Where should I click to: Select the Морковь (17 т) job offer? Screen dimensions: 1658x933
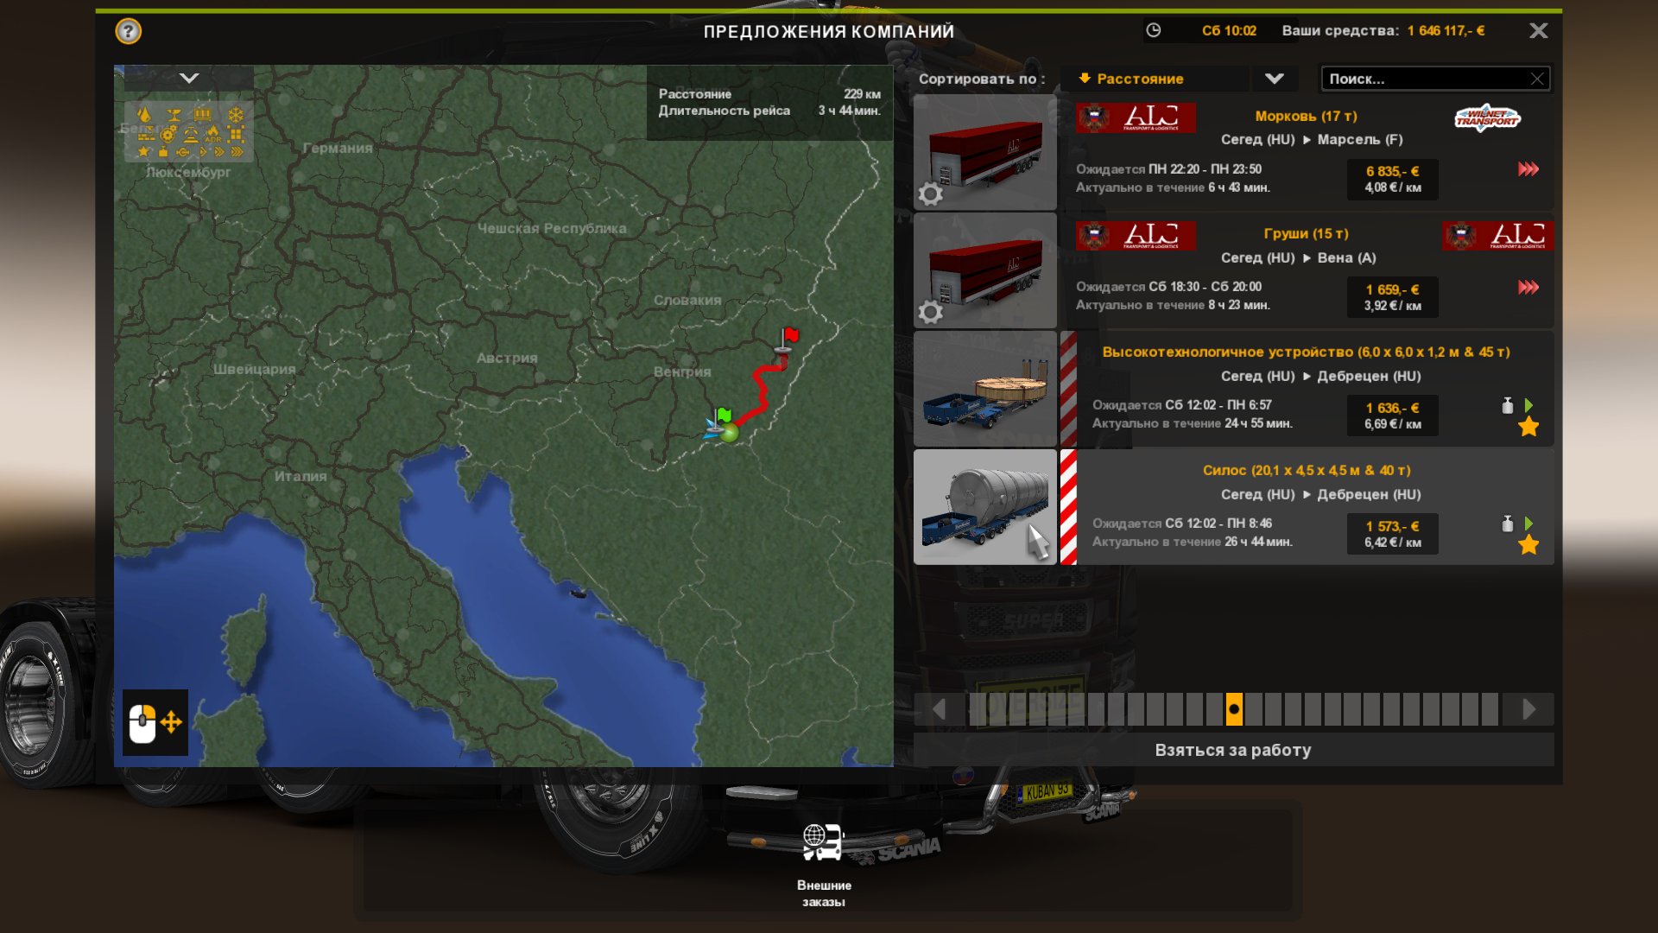[x=1306, y=153]
